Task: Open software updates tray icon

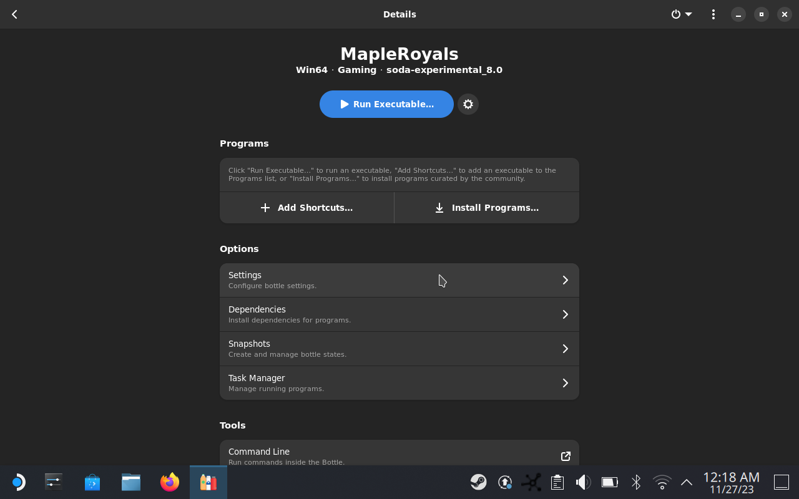Action: click(x=505, y=482)
